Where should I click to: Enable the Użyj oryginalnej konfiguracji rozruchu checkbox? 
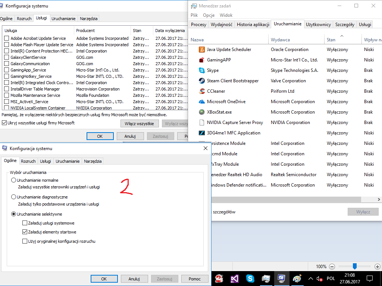tap(25, 241)
